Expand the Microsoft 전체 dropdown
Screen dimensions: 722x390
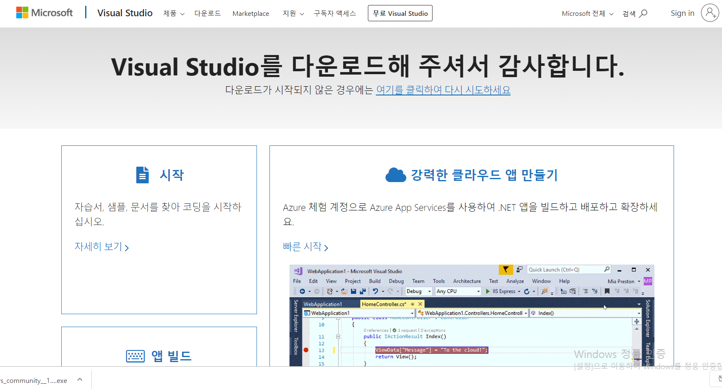pyautogui.click(x=587, y=13)
